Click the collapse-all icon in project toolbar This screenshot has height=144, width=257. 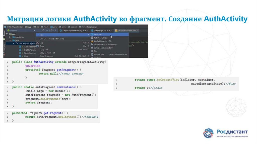tap(47, 30)
